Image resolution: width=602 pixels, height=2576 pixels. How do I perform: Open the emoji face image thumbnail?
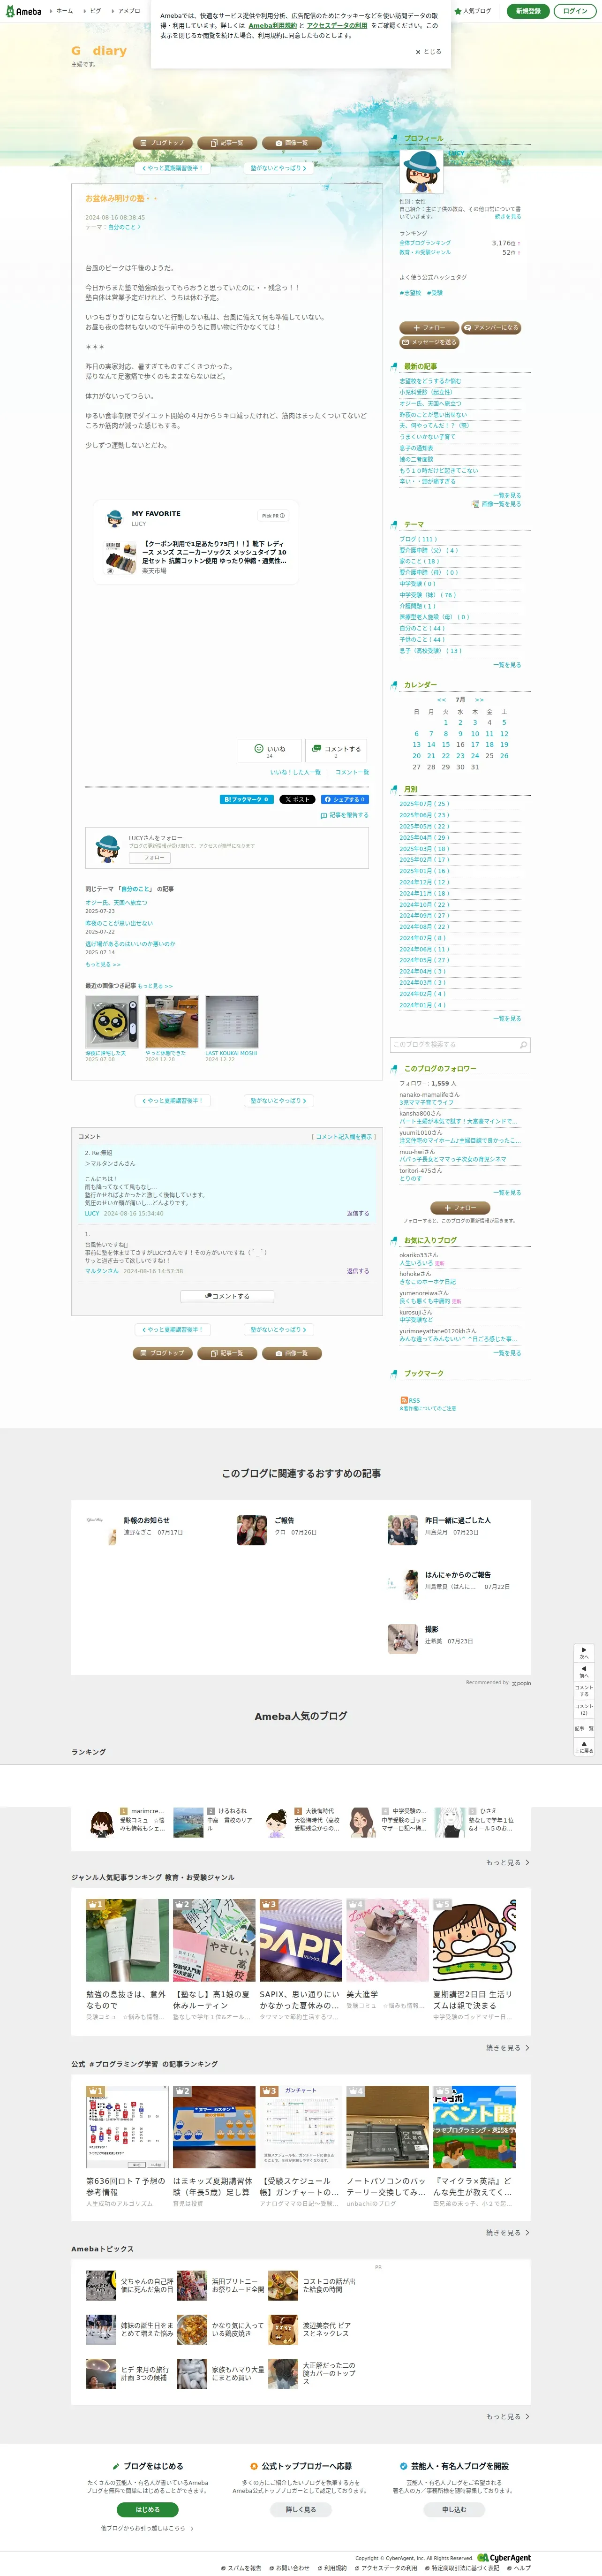pos(111,1021)
